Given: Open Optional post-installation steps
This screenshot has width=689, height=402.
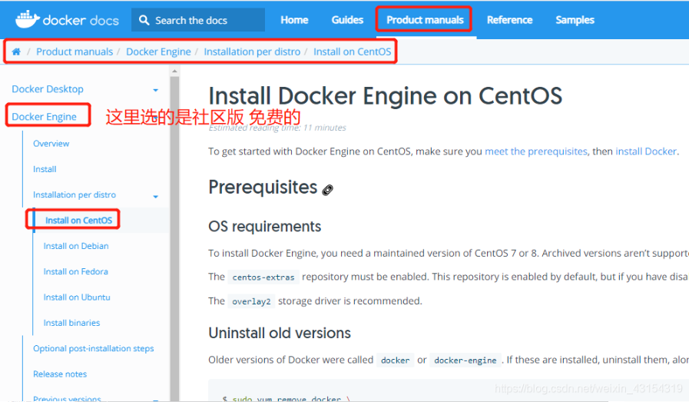Looking at the screenshot, I should (93, 348).
